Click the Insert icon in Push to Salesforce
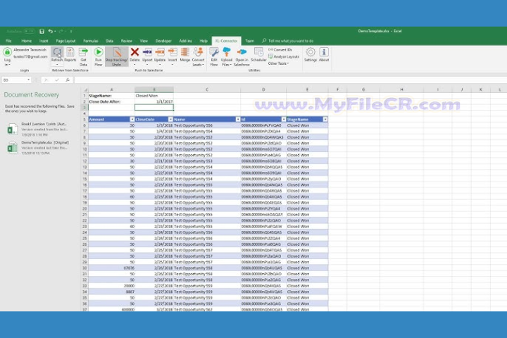The width and height of the screenshot is (507, 338). click(x=173, y=52)
